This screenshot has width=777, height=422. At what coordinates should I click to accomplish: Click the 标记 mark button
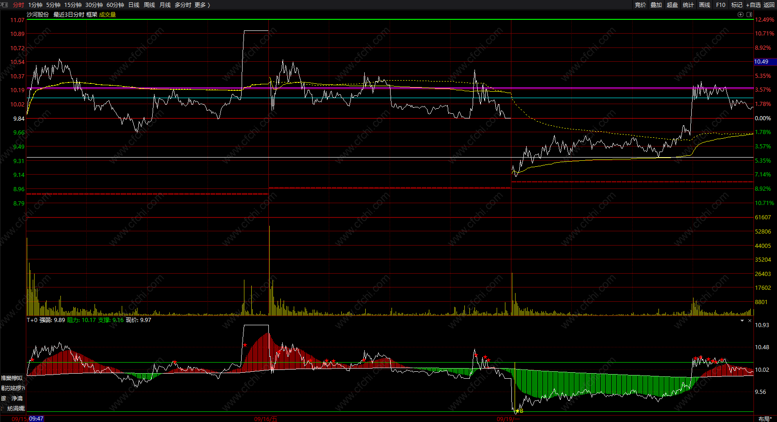(737, 5)
